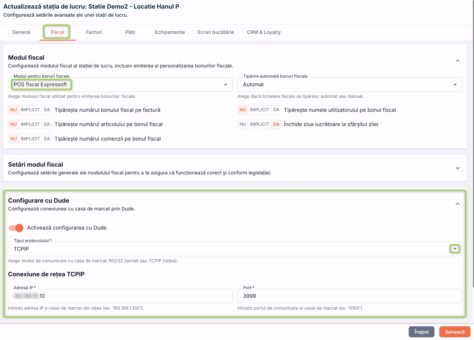Screen dimensions: 474x340
Task: Switch to Ecran bucătărie tab
Action: 216,32
